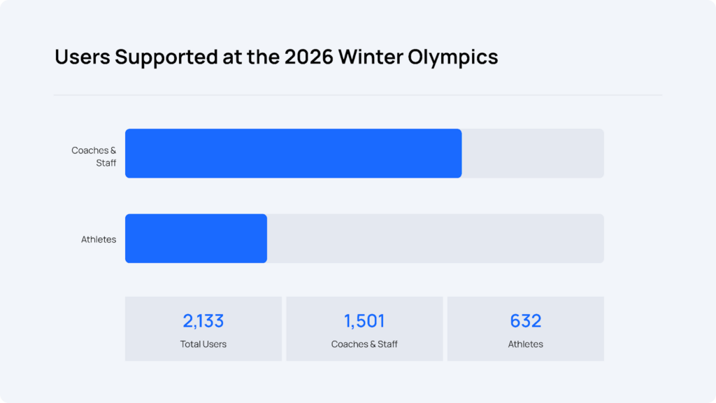Click the blue Coaches & Staff bar
Image resolution: width=716 pixels, height=403 pixels.
(293, 153)
